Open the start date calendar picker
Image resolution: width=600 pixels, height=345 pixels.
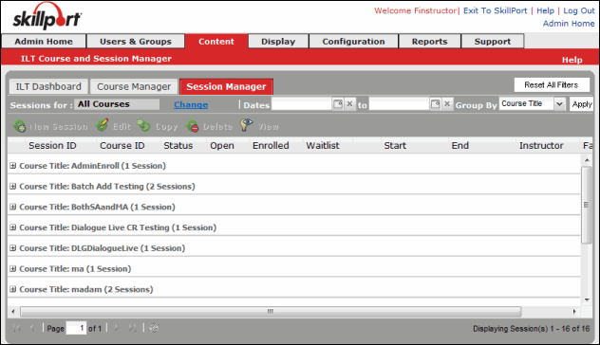coord(338,104)
